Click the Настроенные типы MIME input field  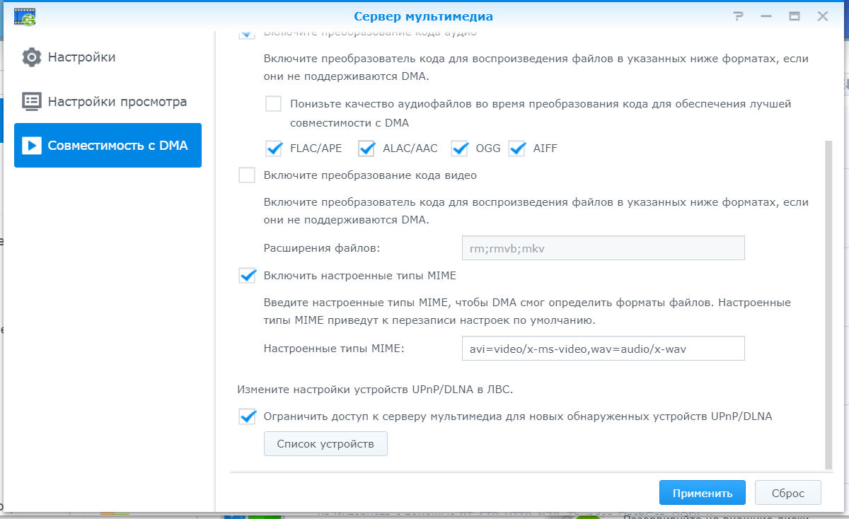coord(603,349)
